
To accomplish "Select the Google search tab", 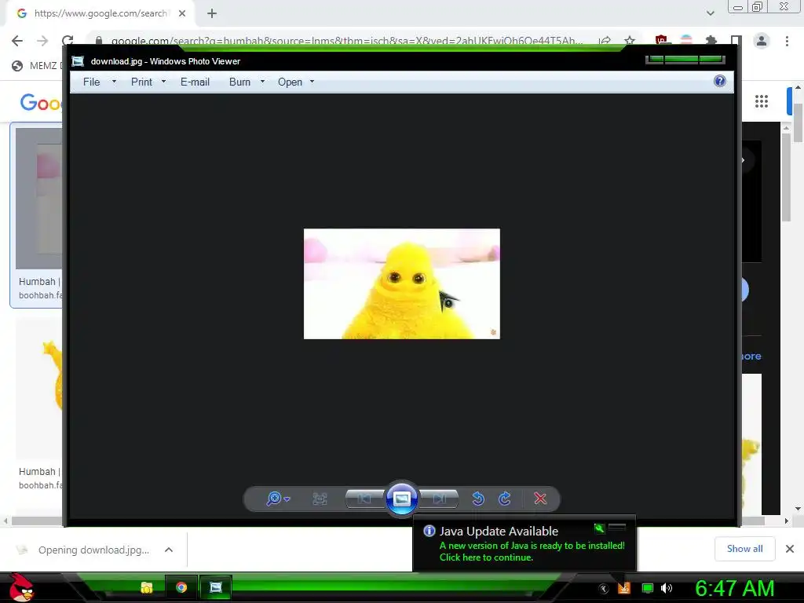I will click(100, 13).
